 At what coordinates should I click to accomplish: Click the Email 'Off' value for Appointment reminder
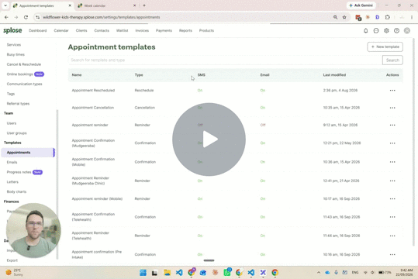263,125
